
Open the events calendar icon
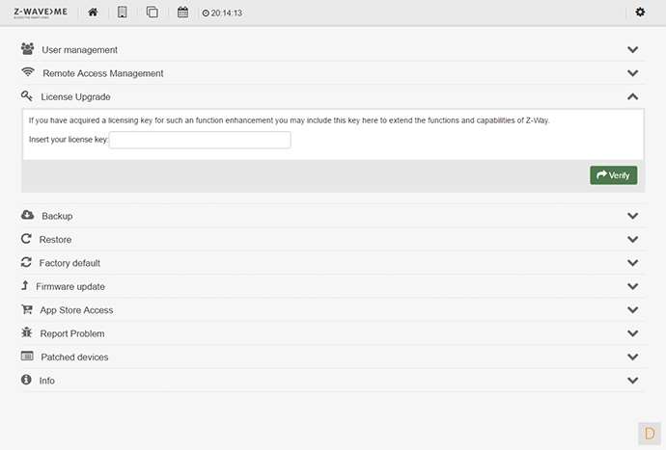click(x=182, y=13)
